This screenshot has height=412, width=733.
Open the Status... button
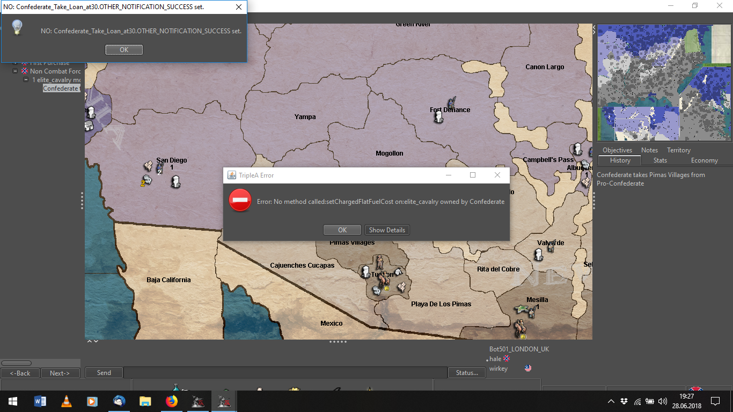[x=467, y=372]
